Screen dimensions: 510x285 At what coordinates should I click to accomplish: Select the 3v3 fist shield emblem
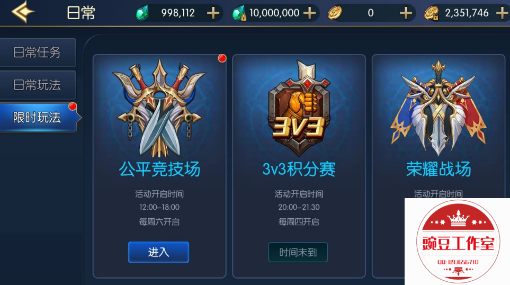(x=299, y=108)
